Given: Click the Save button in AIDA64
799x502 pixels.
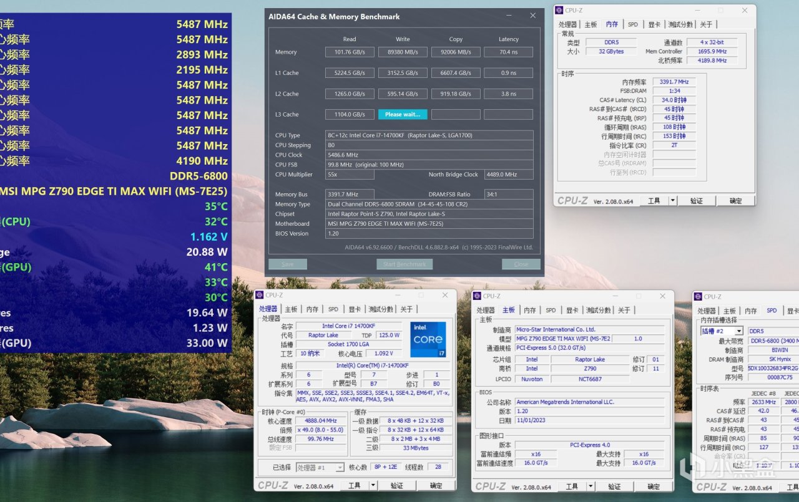Looking at the screenshot, I should point(288,264).
